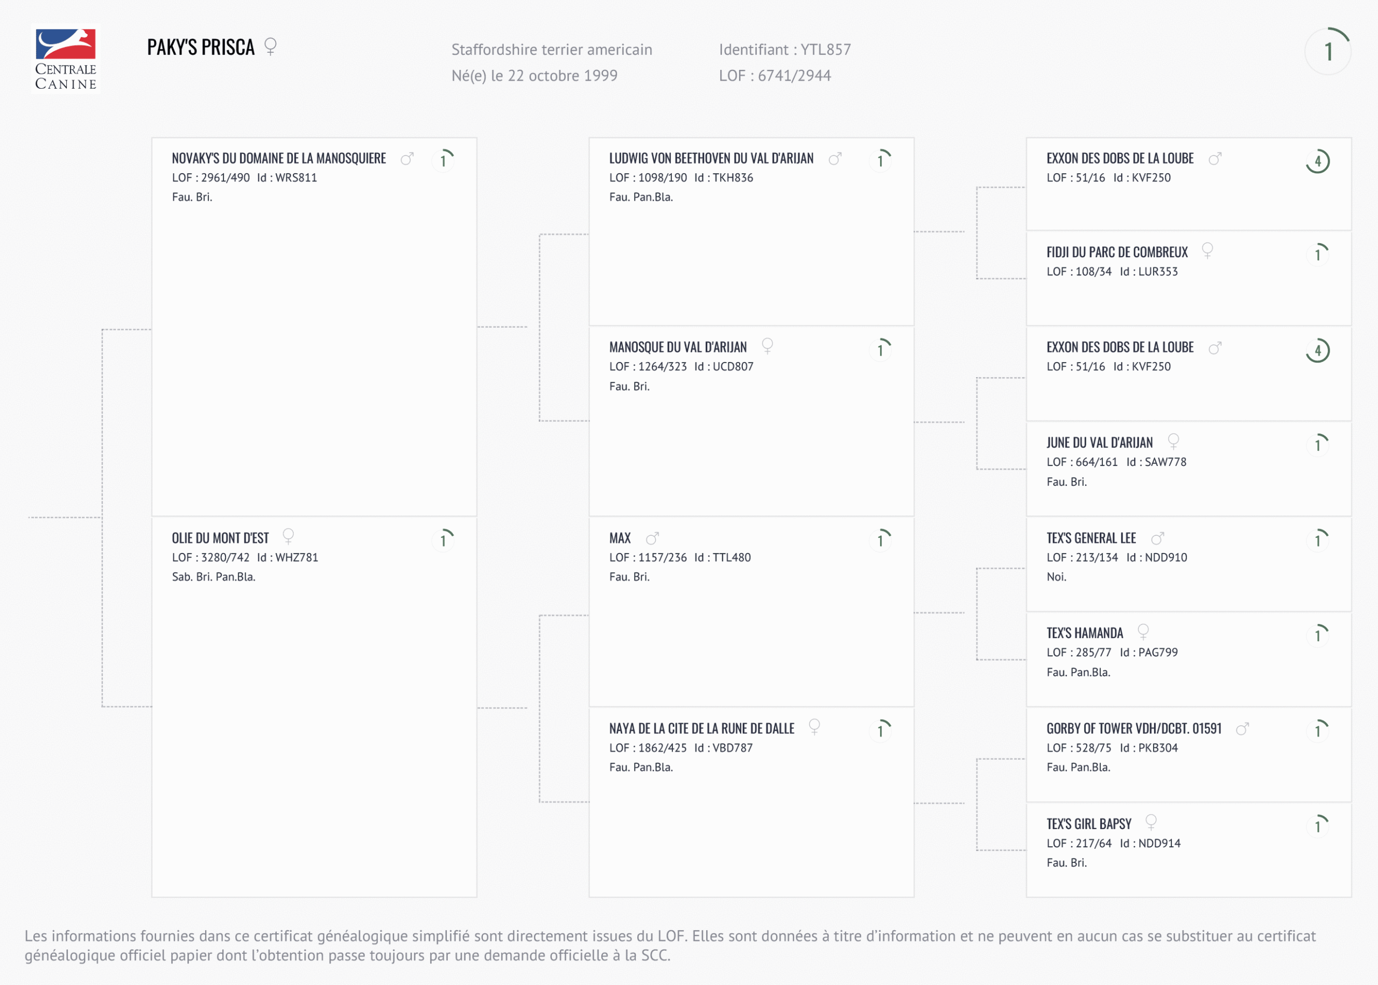Click the badge on TEX'S GIRL BAPSY card

point(1317,825)
